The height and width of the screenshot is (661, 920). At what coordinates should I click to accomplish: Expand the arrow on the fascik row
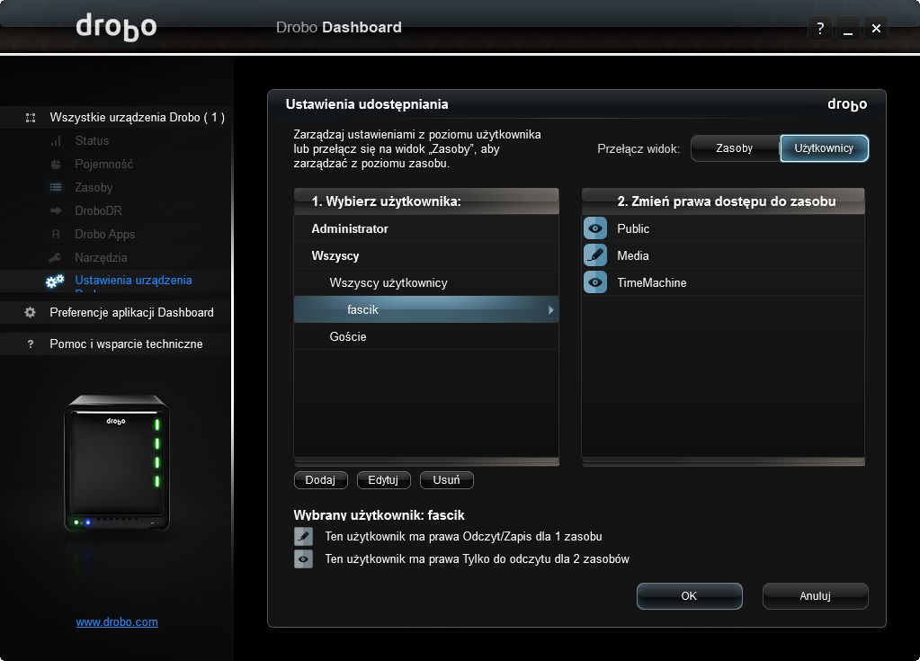[551, 309]
